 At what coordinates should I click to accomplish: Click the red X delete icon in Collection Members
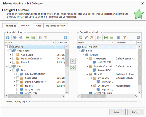pyautogui.click(x=92, y=37)
